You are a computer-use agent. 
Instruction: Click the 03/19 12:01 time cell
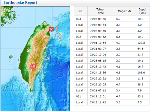(98, 96)
